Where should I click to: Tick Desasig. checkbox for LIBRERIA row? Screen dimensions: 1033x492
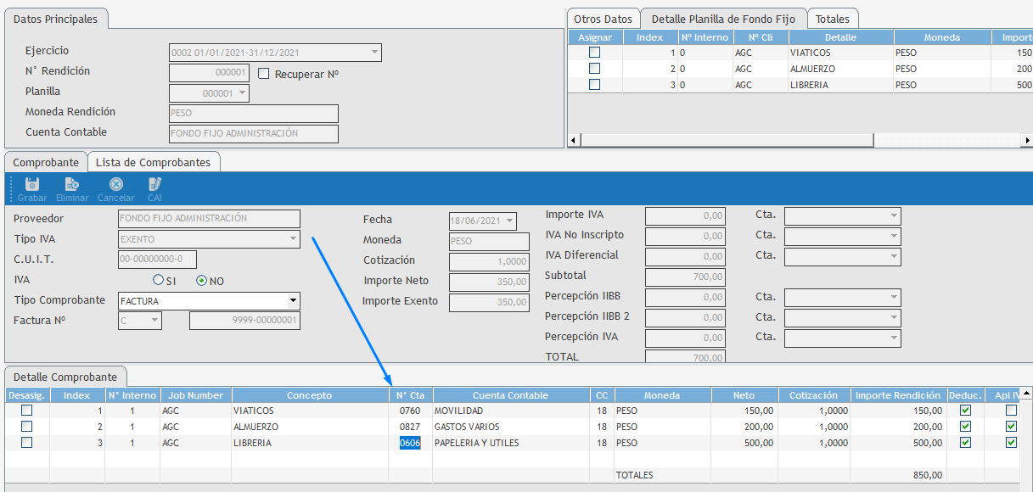[27, 443]
